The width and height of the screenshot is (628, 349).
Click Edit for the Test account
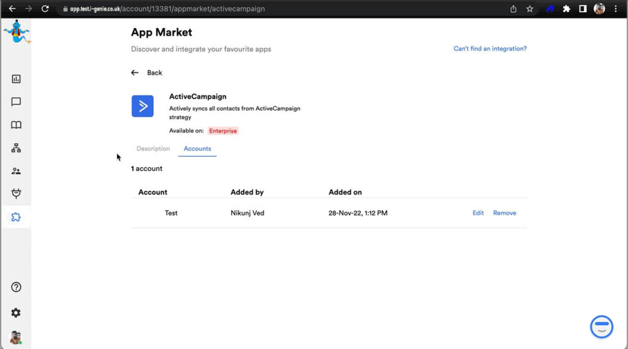click(478, 213)
